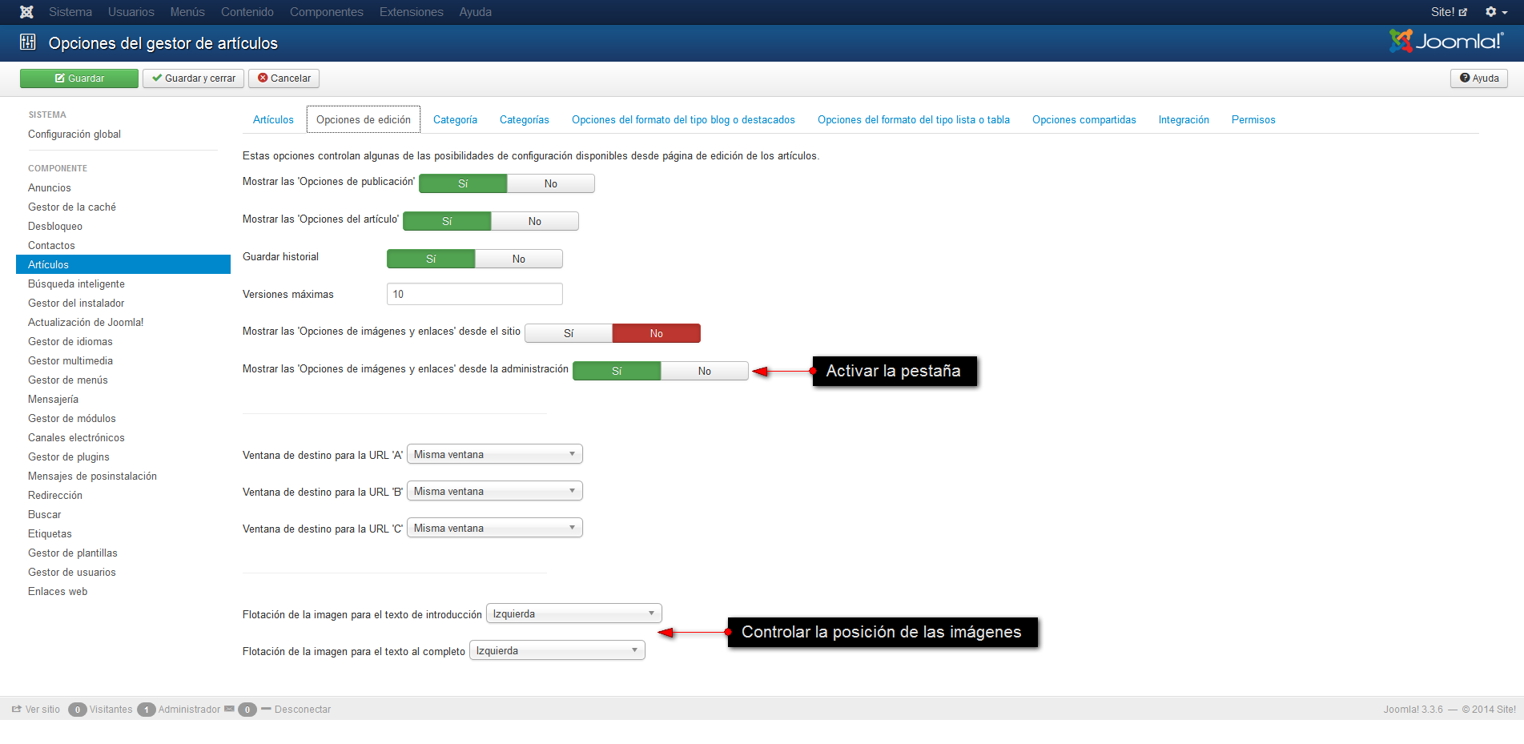Open the Sistema menu
Screen dimensions: 1524x744
70,12
